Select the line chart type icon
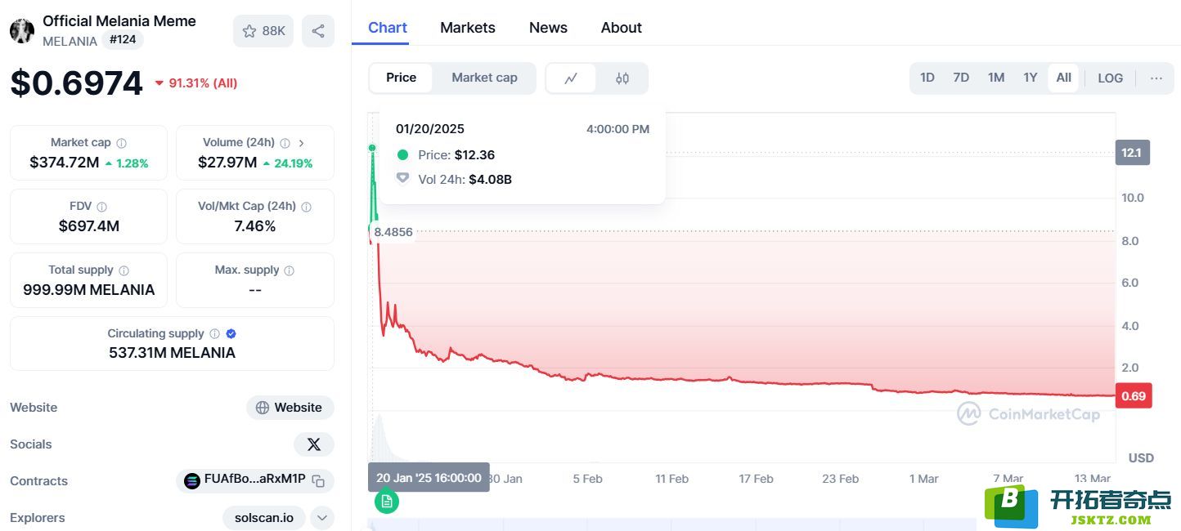Screen dimensions: 1181x531 (x=571, y=78)
